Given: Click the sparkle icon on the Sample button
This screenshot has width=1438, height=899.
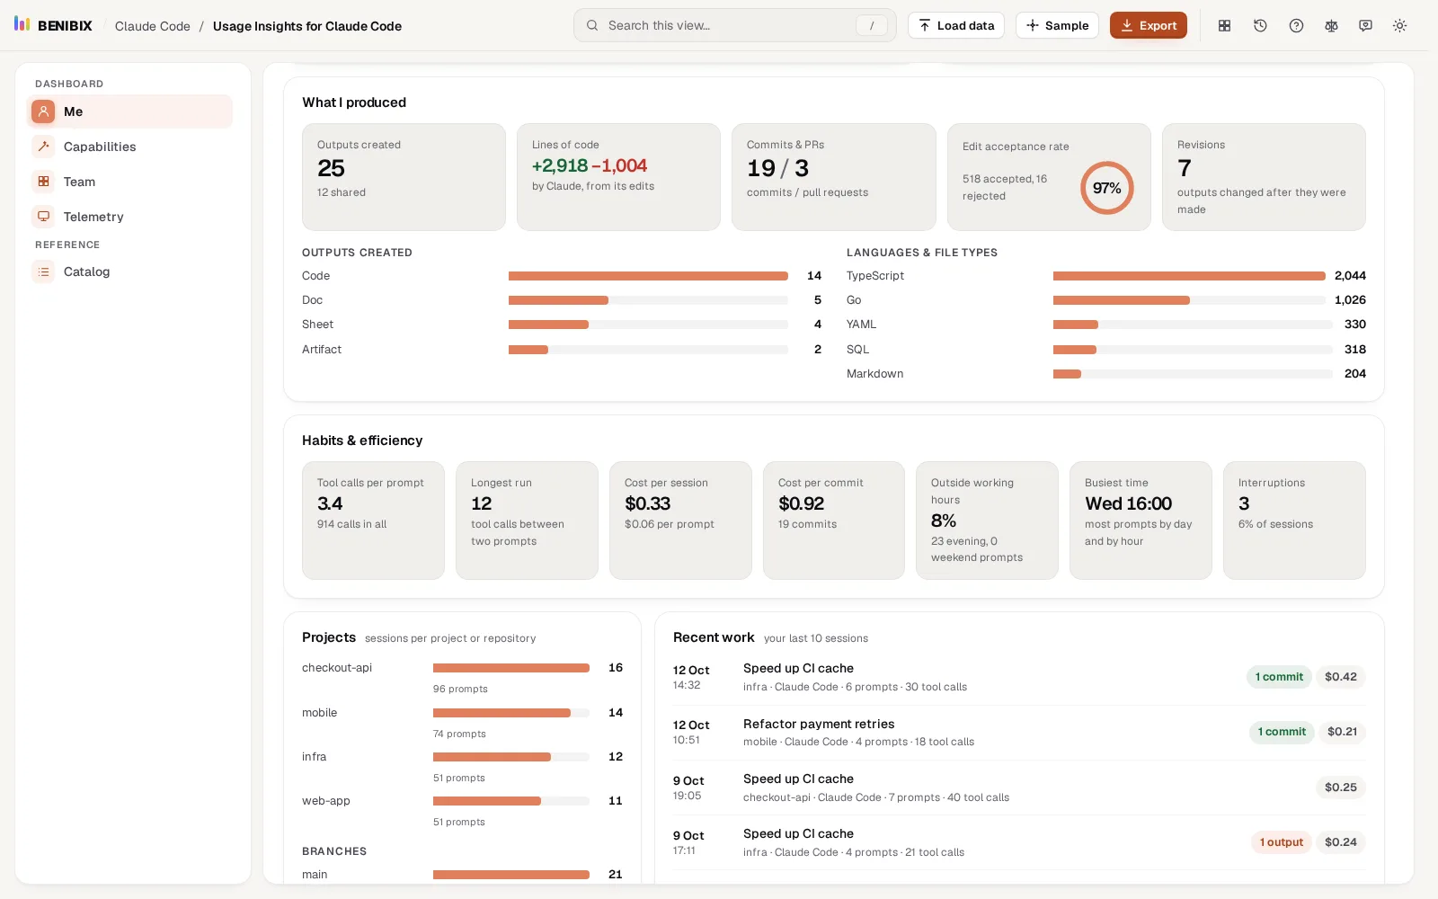Looking at the screenshot, I should tap(1032, 25).
